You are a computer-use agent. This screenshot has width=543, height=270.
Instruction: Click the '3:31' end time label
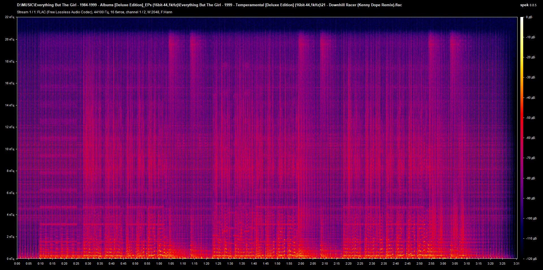(x=516, y=263)
